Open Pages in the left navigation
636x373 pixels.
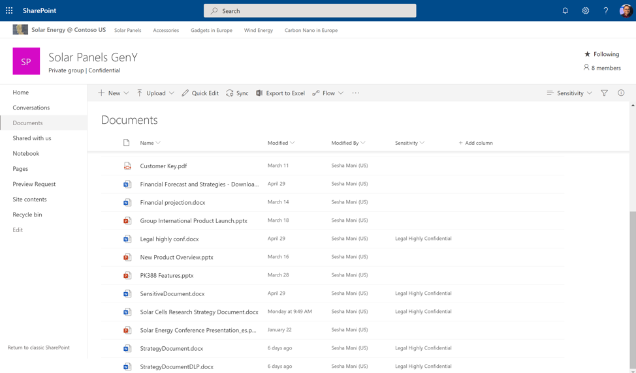click(20, 169)
